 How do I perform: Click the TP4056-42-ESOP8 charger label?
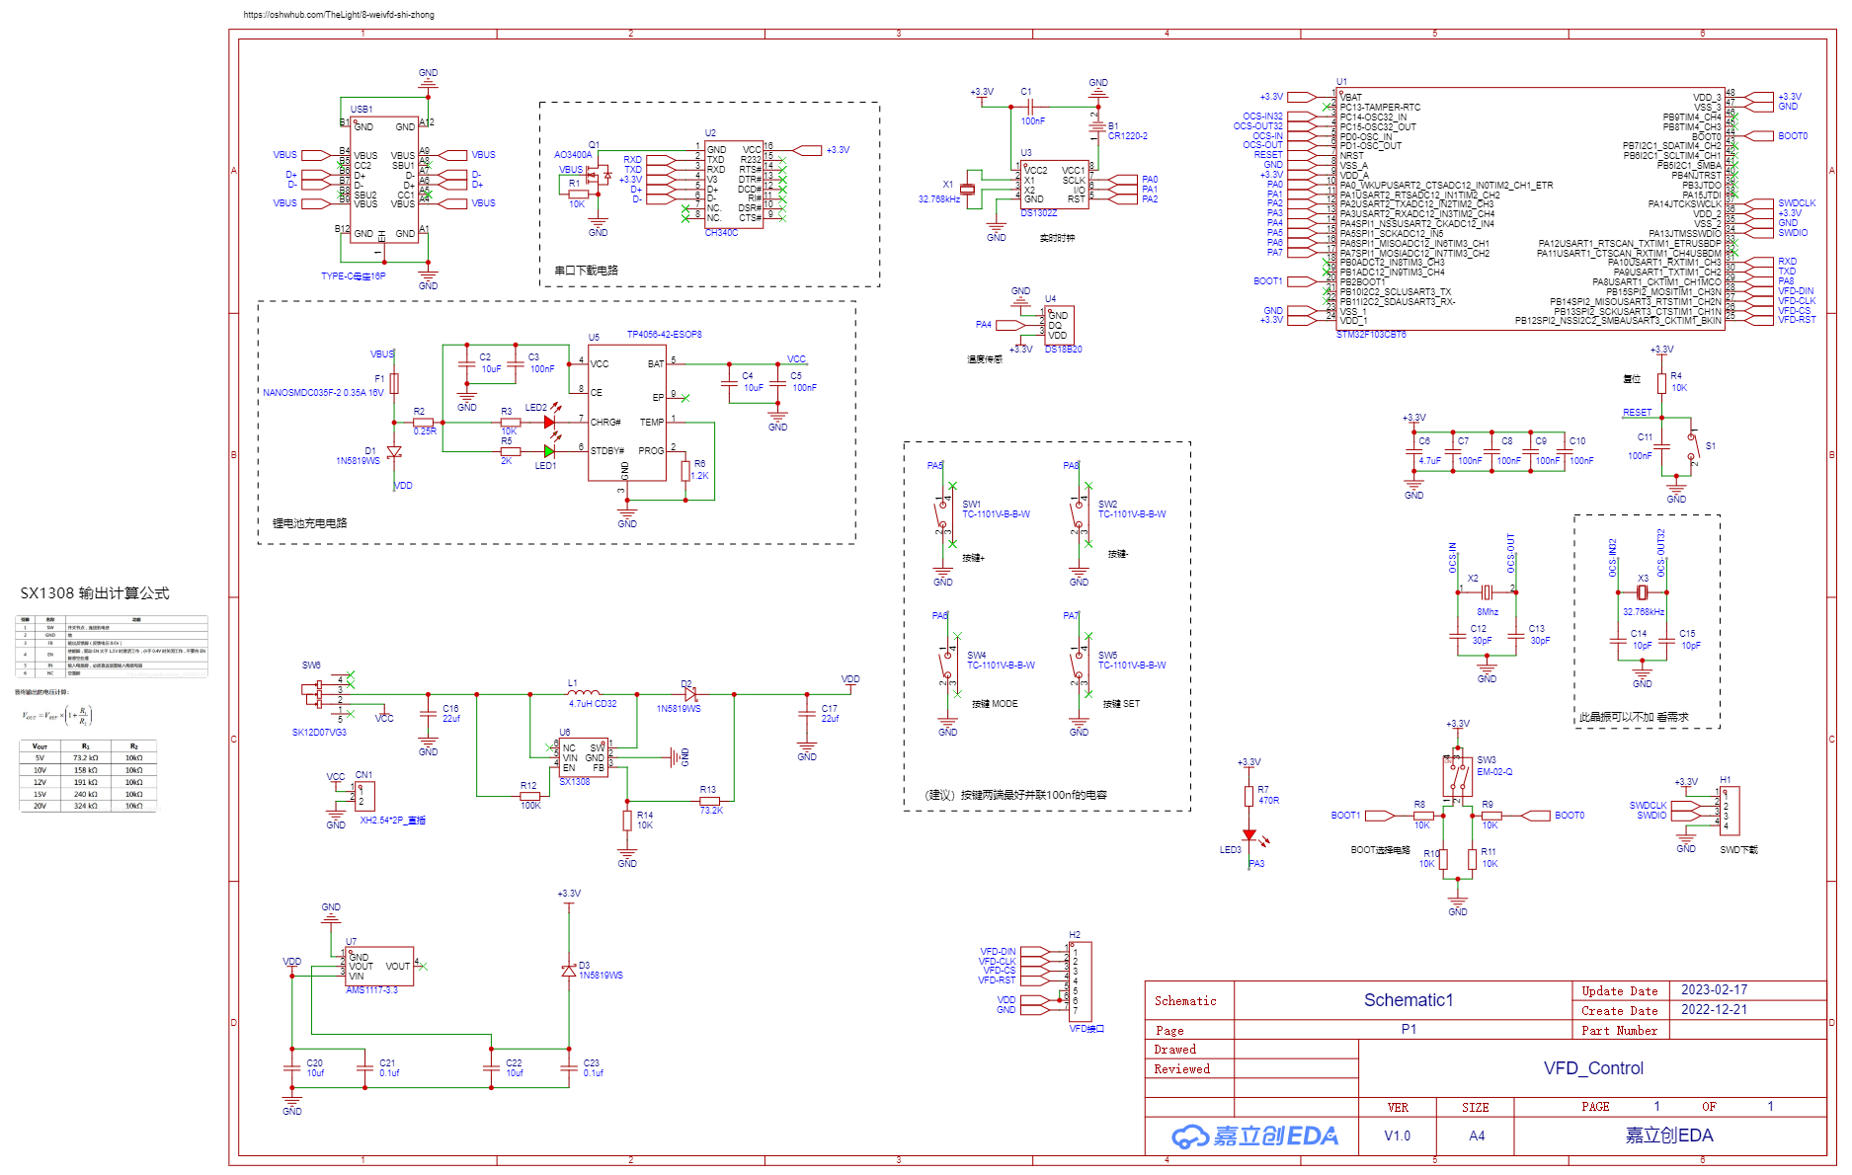tap(665, 335)
